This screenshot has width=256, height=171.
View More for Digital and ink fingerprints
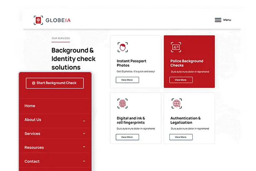click(127, 137)
